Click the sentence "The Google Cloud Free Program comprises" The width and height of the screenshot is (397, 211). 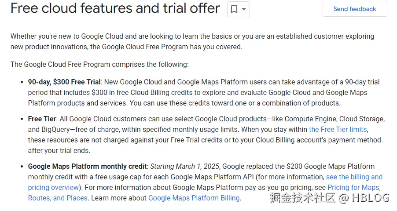(99, 64)
